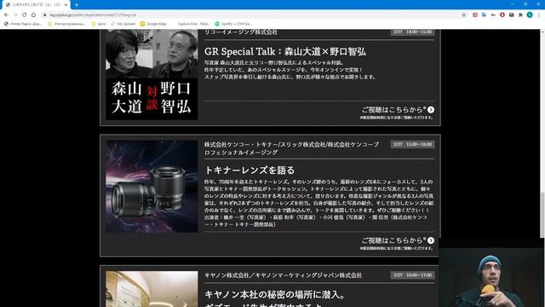
Task: Click the browser forward arrow
Action: [15, 15]
